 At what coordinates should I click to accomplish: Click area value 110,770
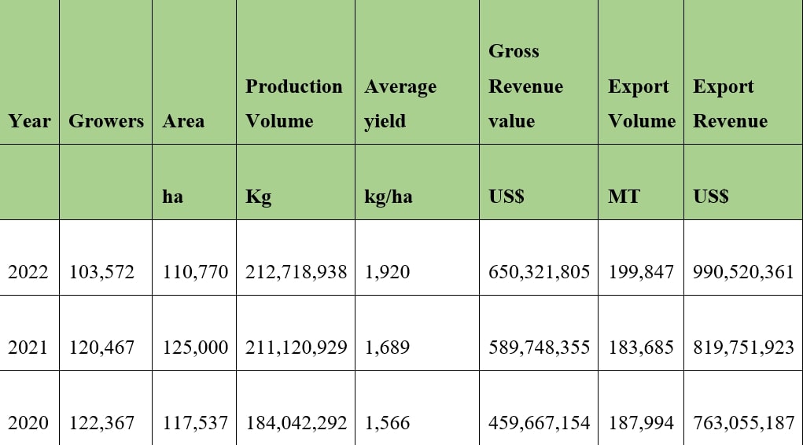(x=195, y=272)
